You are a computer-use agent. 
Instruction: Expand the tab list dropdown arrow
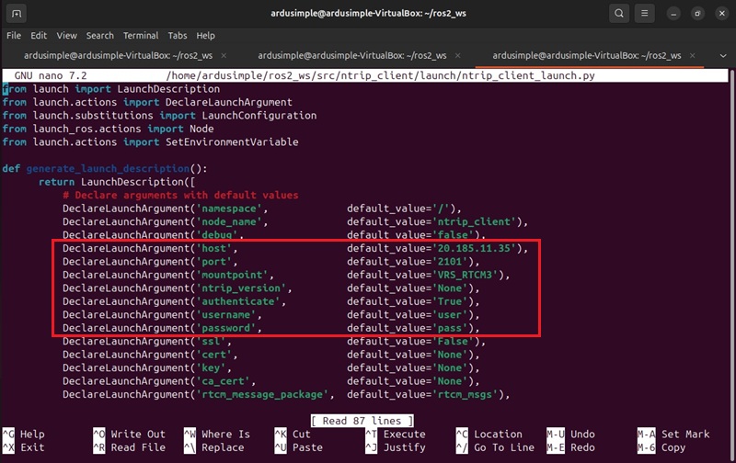pos(722,55)
